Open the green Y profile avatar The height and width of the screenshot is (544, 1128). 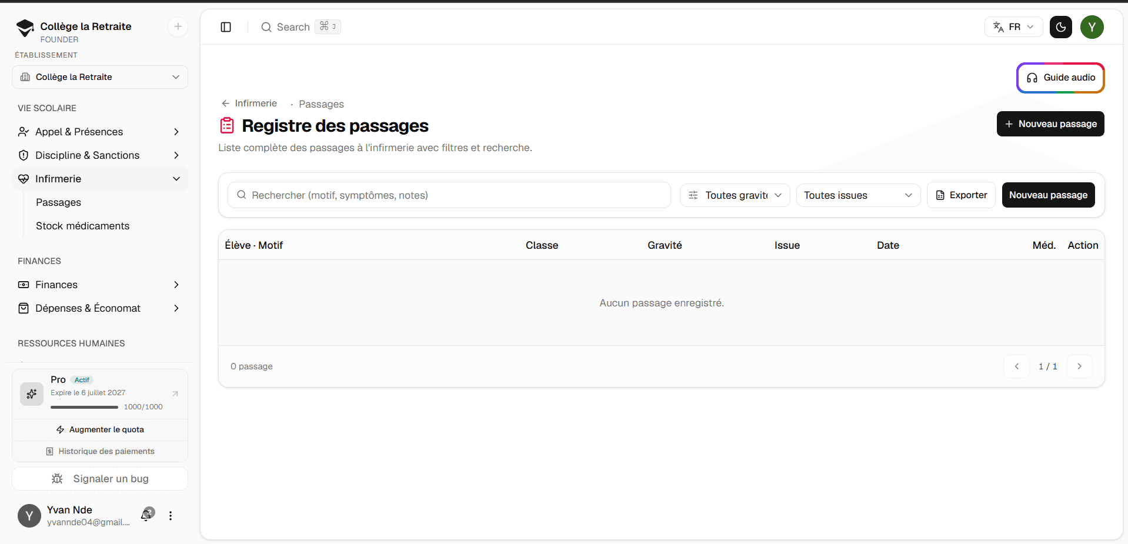tap(1092, 27)
